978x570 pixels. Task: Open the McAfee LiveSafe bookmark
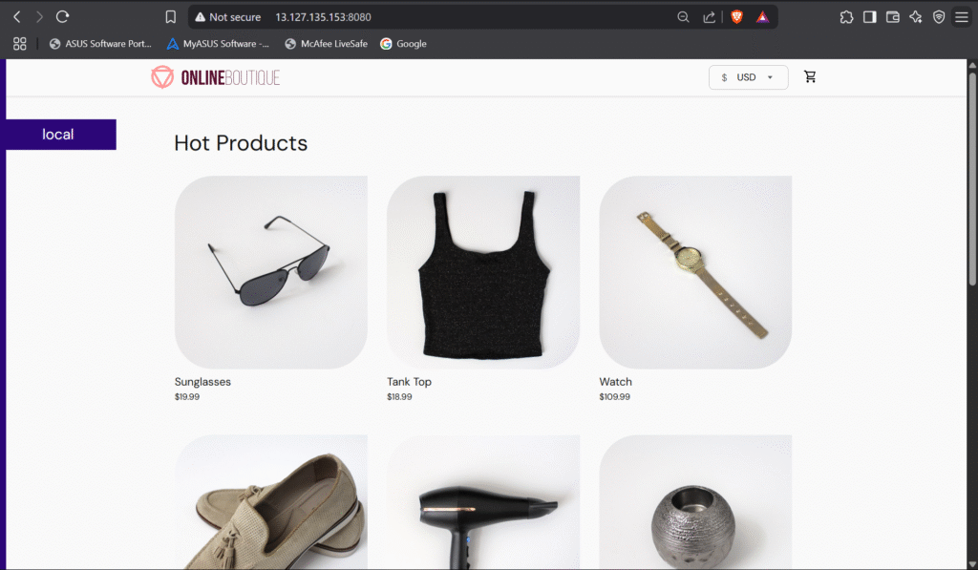point(327,44)
